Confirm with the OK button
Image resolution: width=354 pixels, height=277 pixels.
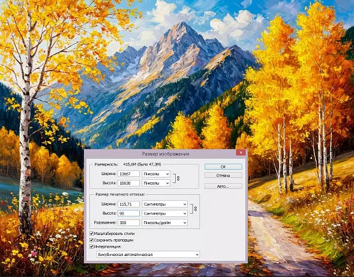tap(223, 167)
